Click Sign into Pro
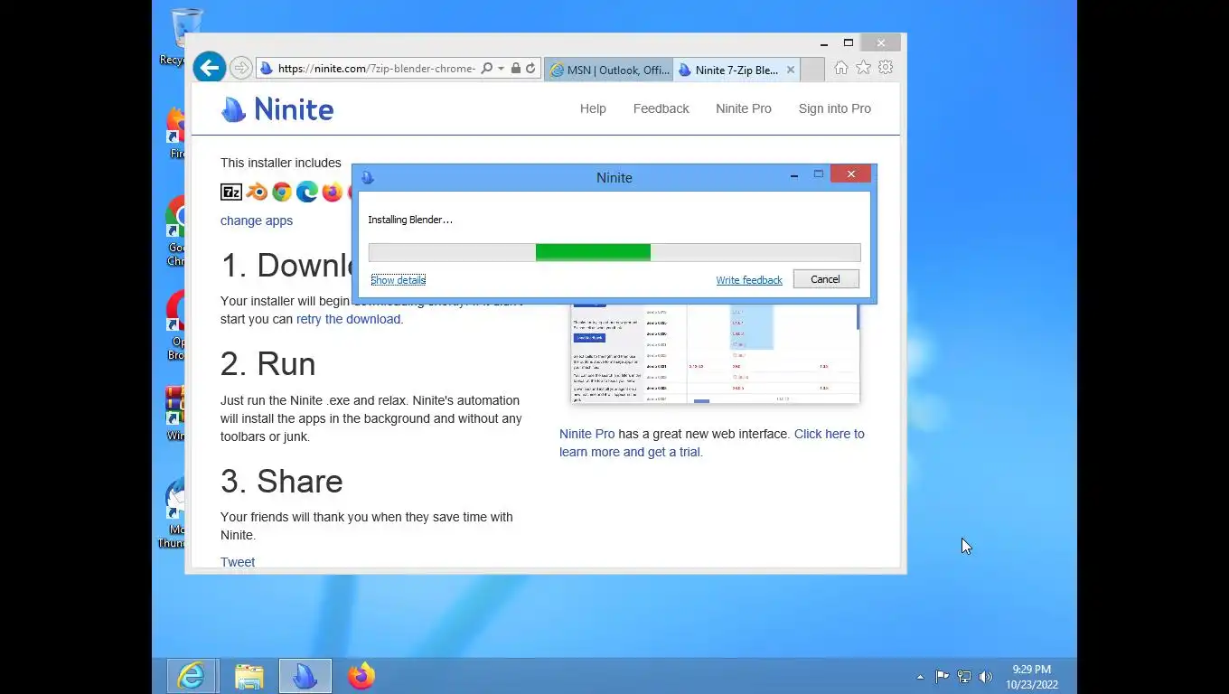The image size is (1229, 694). [835, 108]
